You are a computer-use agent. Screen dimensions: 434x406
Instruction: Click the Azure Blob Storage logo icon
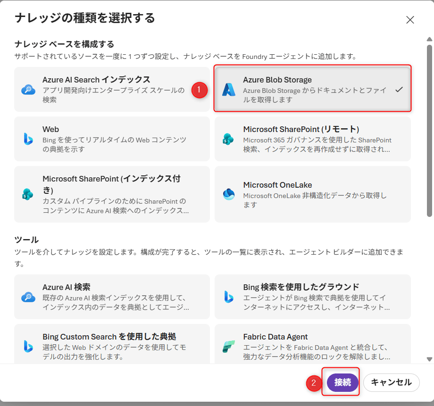pyautogui.click(x=229, y=90)
